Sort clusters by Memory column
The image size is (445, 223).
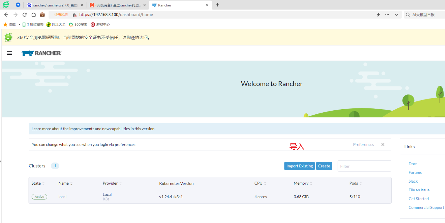pos(303,183)
